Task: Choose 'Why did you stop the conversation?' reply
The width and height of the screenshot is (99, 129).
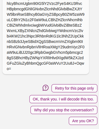Action: point(64,110)
